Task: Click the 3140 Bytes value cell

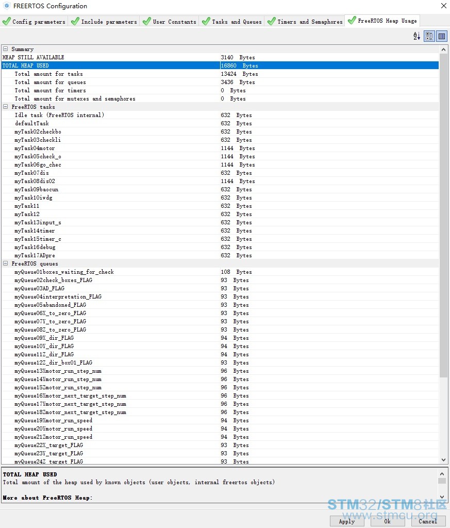Action: coord(329,57)
